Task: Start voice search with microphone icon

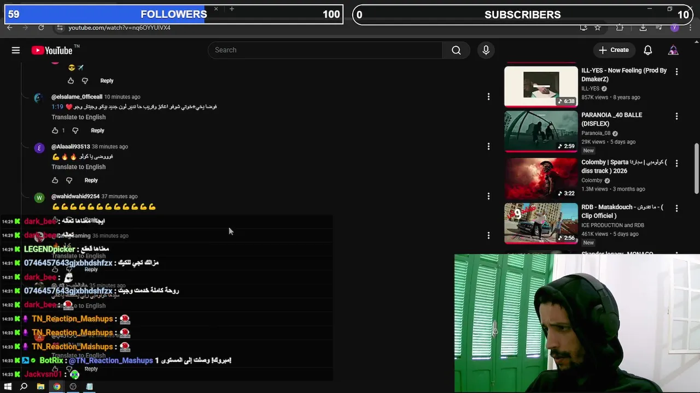Action: pyautogui.click(x=486, y=50)
